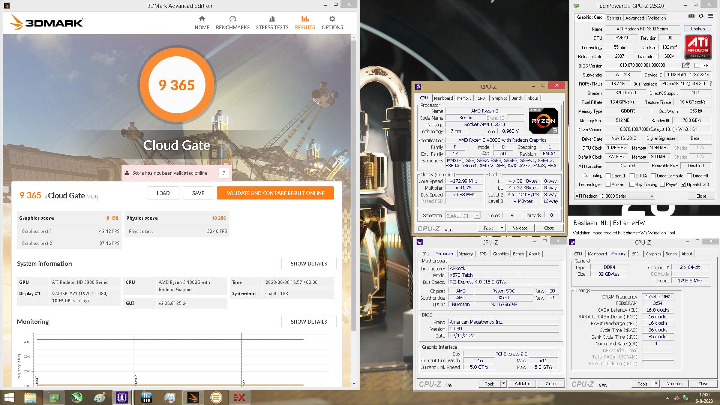
Task: Click the Ryzen 3 logo in CPU-Z
Action: (x=543, y=120)
